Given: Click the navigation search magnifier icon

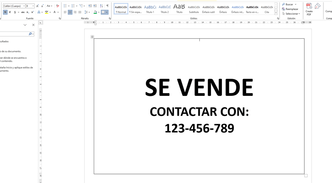Looking at the screenshot, I should [x=30, y=34].
